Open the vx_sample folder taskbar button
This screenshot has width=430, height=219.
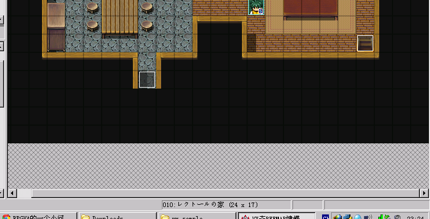[197, 216]
